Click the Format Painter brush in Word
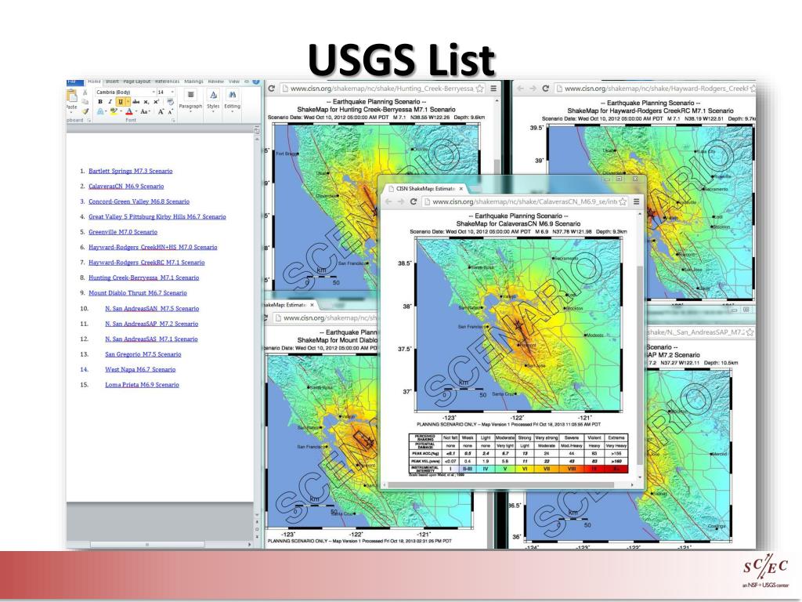802x602 pixels. [85, 111]
